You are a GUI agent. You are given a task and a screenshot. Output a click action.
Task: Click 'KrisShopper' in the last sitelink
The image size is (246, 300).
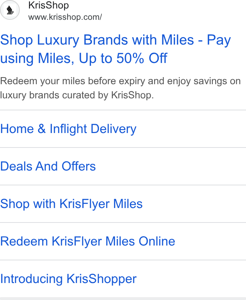101,279
